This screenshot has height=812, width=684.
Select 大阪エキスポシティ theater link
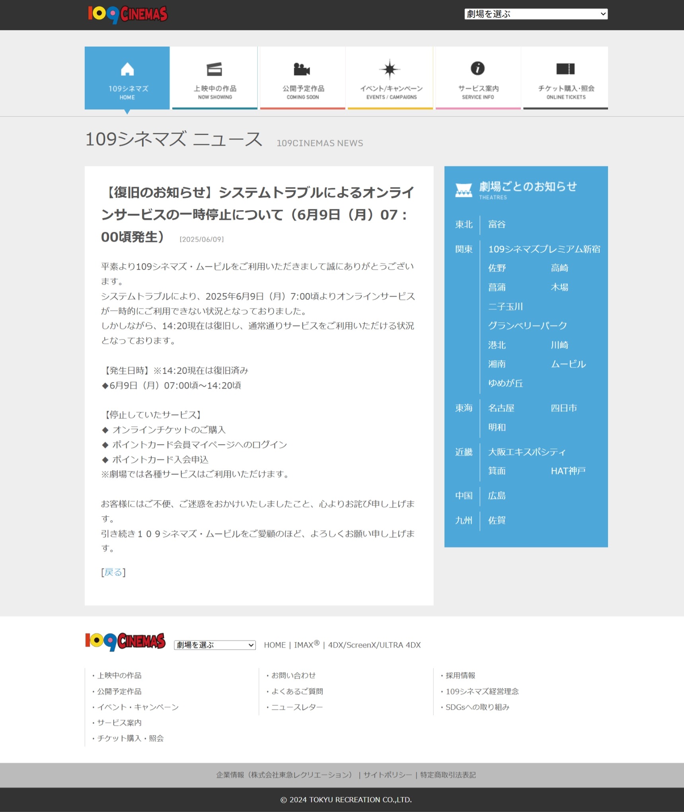[527, 452]
